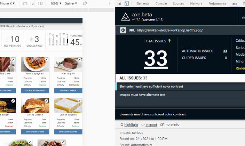Image resolution: width=245 pixels, height=146 pixels.
Task: Switch to the Network tab
Action: click(196, 3)
